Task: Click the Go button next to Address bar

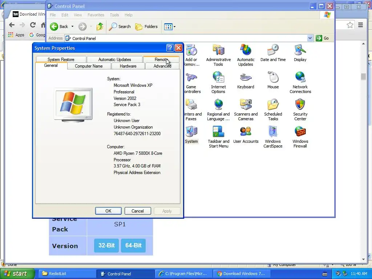Action: (323, 38)
